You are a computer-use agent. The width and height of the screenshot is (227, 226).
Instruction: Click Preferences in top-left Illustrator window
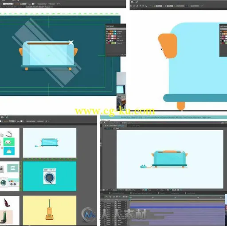[52, 4]
